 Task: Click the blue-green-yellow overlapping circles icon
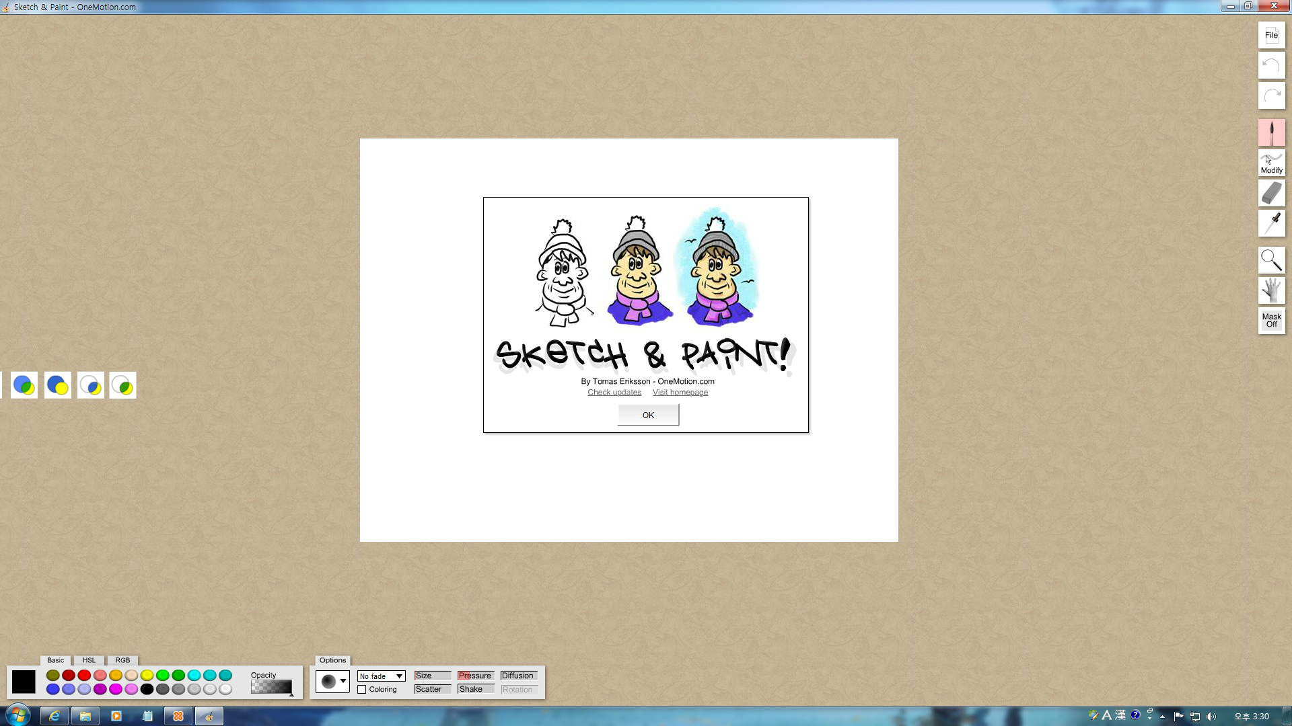[x=24, y=385]
